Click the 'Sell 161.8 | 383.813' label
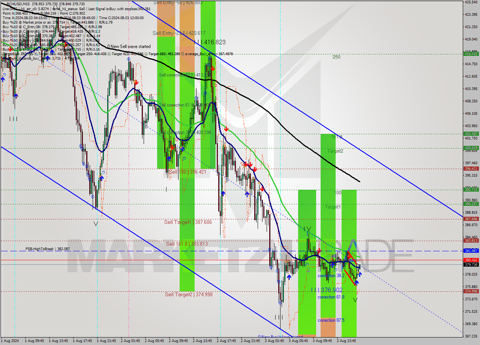 click(x=187, y=244)
